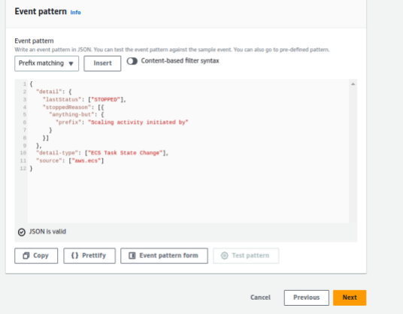Click the JSON is valid checkmark icon
The height and width of the screenshot is (314, 403).
click(x=22, y=232)
